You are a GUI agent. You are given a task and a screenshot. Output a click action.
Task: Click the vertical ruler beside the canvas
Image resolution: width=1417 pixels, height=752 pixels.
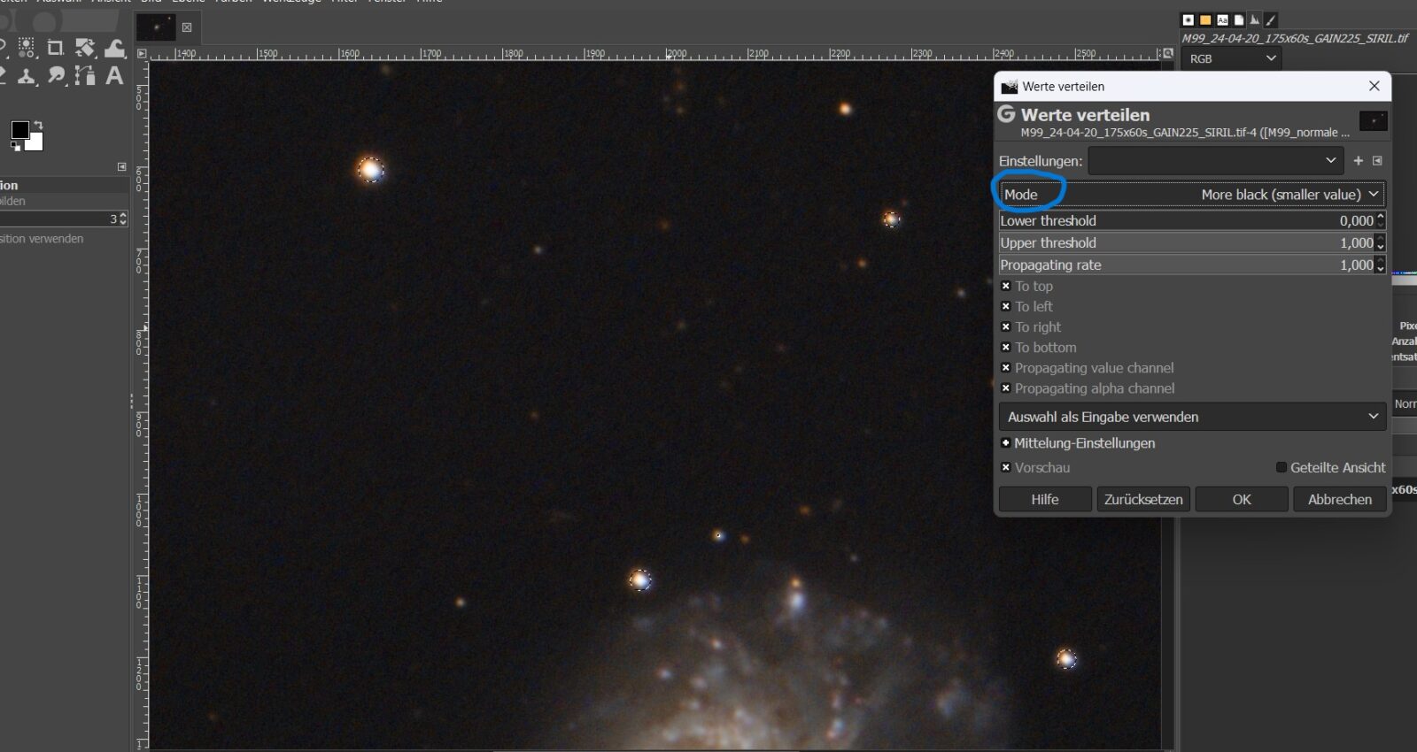[x=142, y=405]
